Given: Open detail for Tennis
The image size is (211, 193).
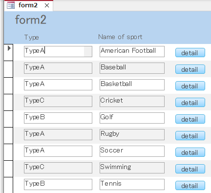Looking at the screenshot, I should click(190, 186).
